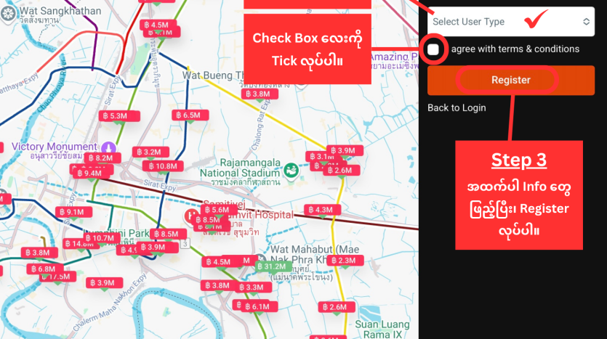Viewport: 607px width, 339px height.
Task: Tick the agree with terms checkbox
Action: (x=433, y=49)
